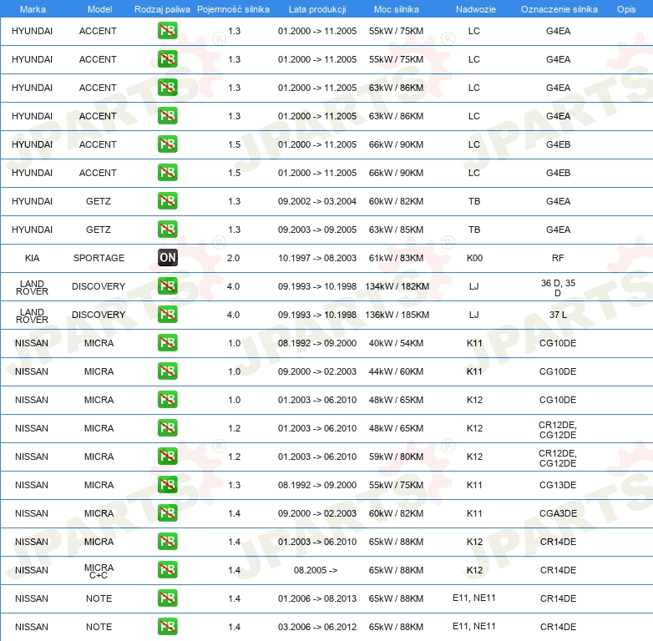Click the Moc silnika column header
The width and height of the screenshot is (653, 641).
point(397,9)
